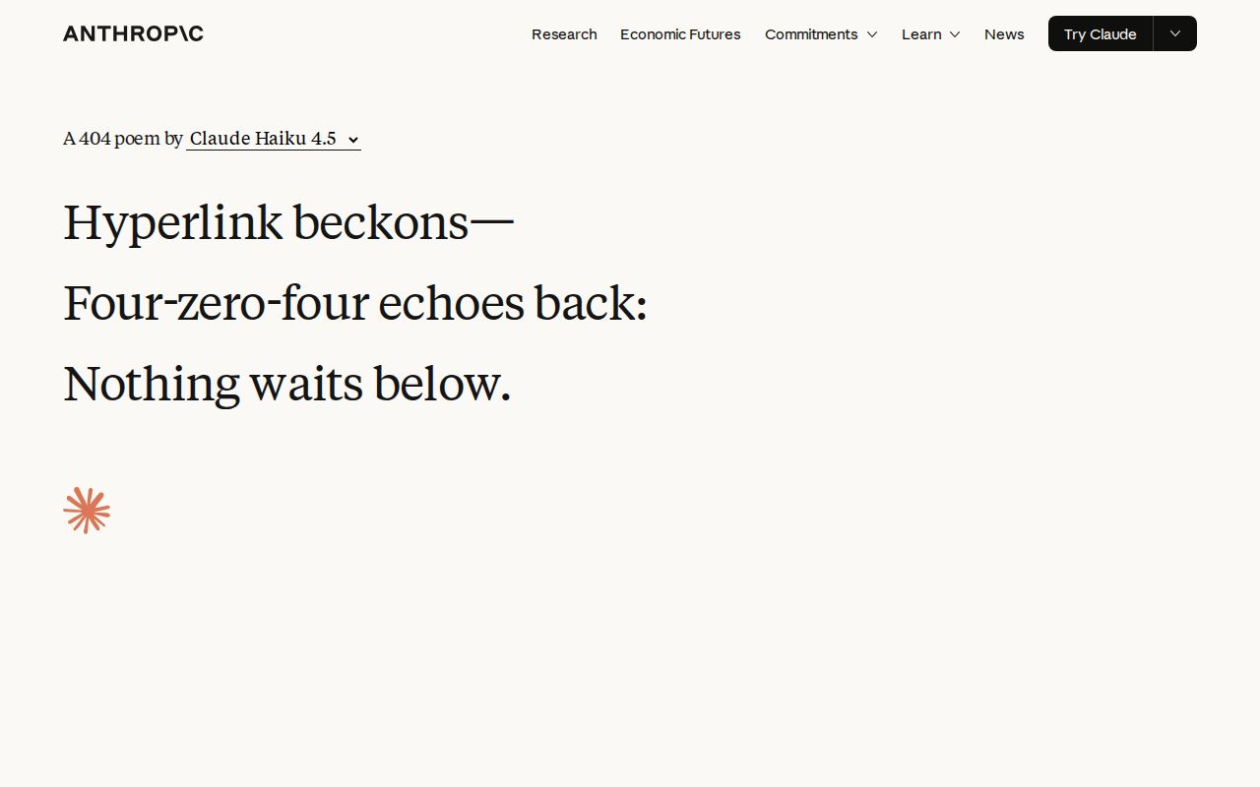Click the word "Nothing" in the last line
This screenshot has height=787, width=1260.
click(x=151, y=384)
